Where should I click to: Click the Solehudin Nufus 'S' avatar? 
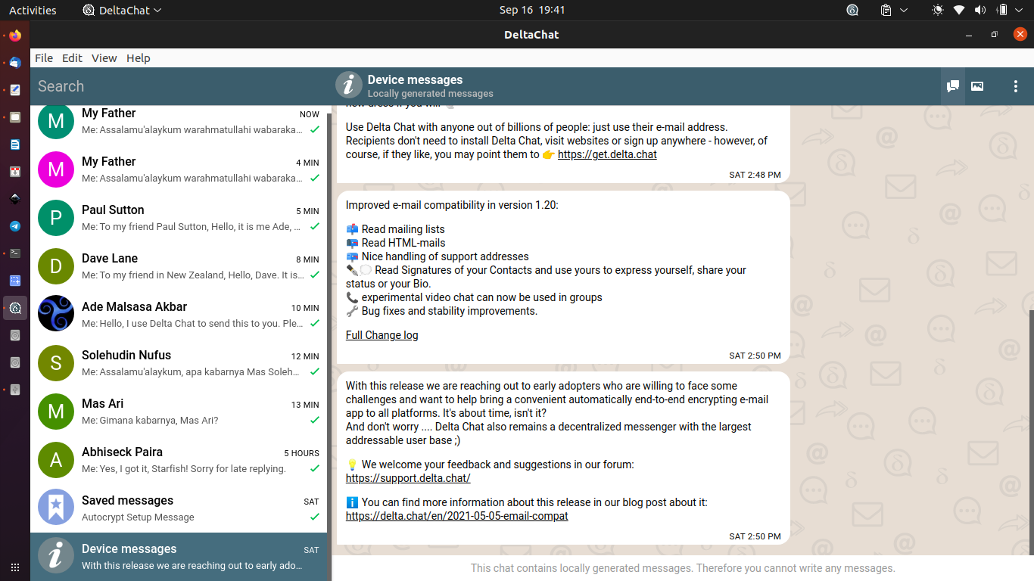point(56,362)
